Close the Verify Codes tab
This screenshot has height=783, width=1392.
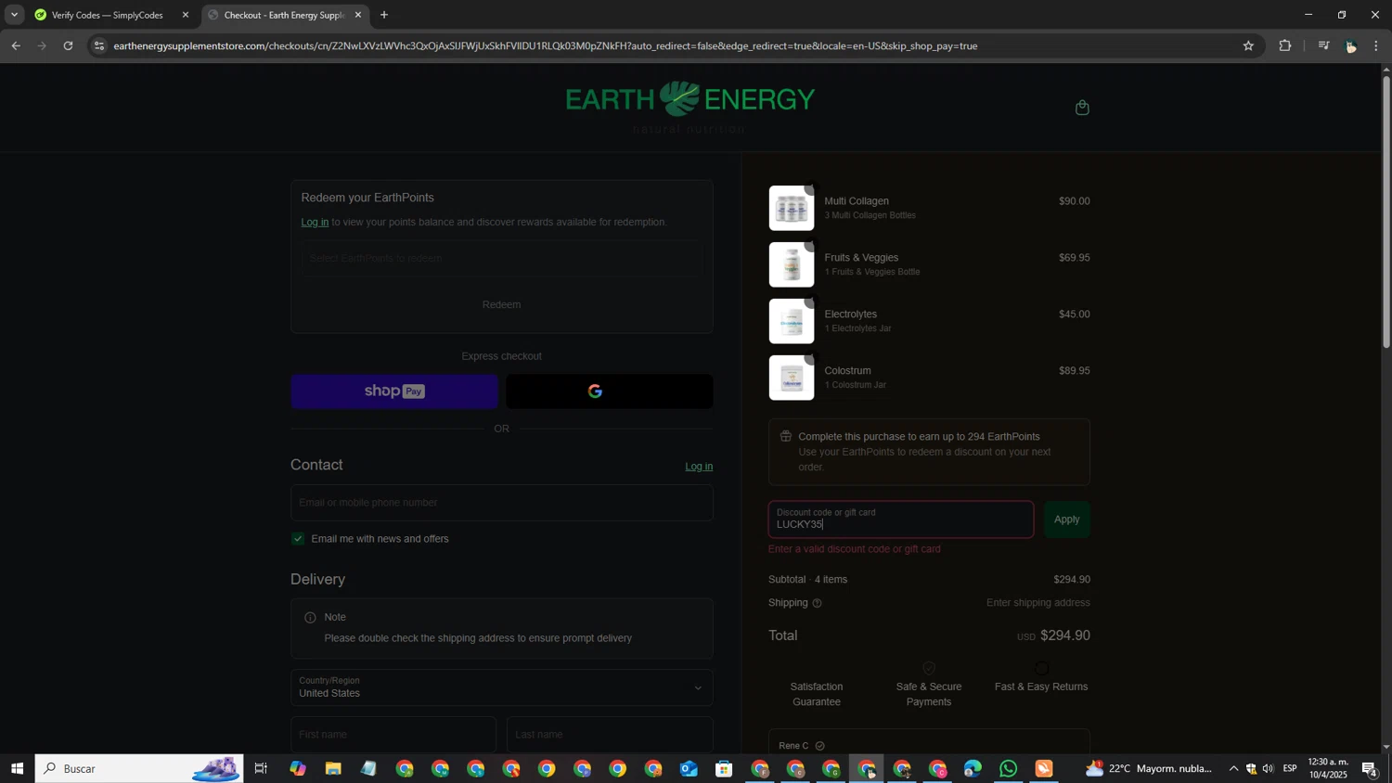[186, 15]
